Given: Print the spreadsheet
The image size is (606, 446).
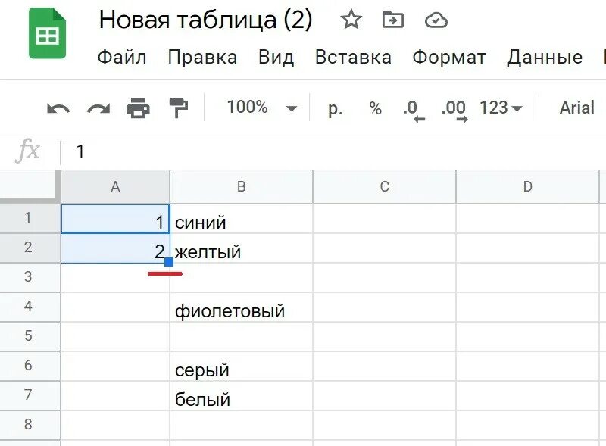Looking at the screenshot, I should [138, 108].
